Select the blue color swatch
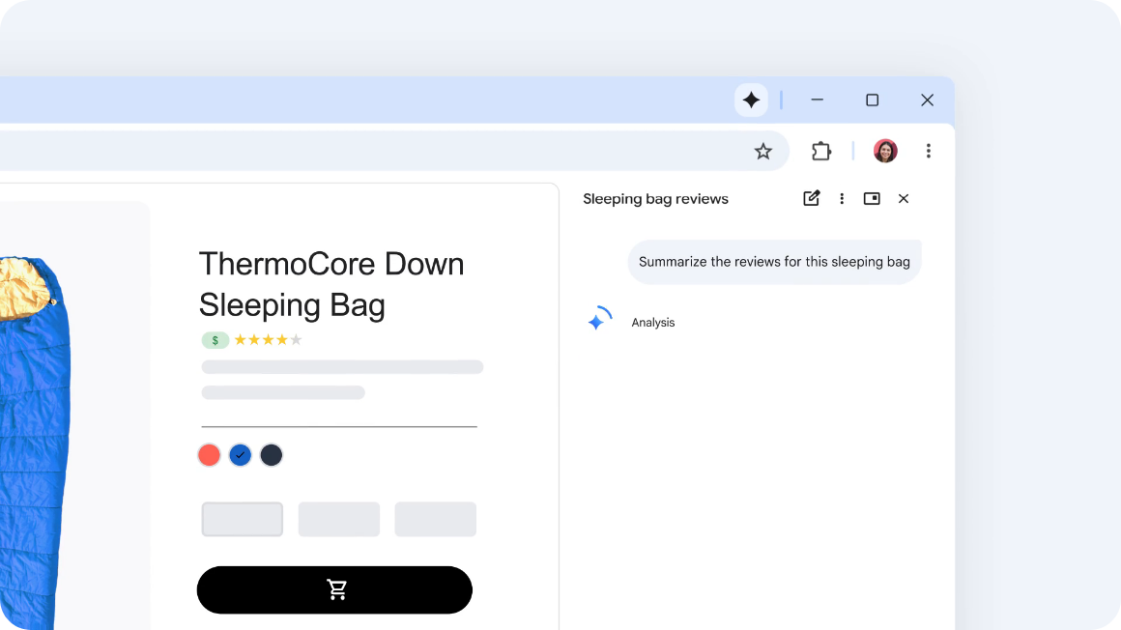Image resolution: width=1121 pixels, height=630 pixels. pos(240,454)
